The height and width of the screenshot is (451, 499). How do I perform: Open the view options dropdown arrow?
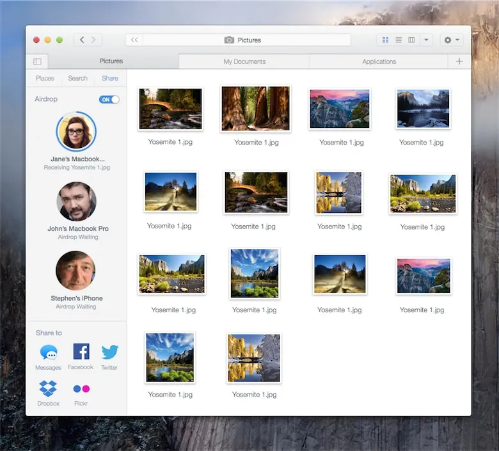[426, 40]
